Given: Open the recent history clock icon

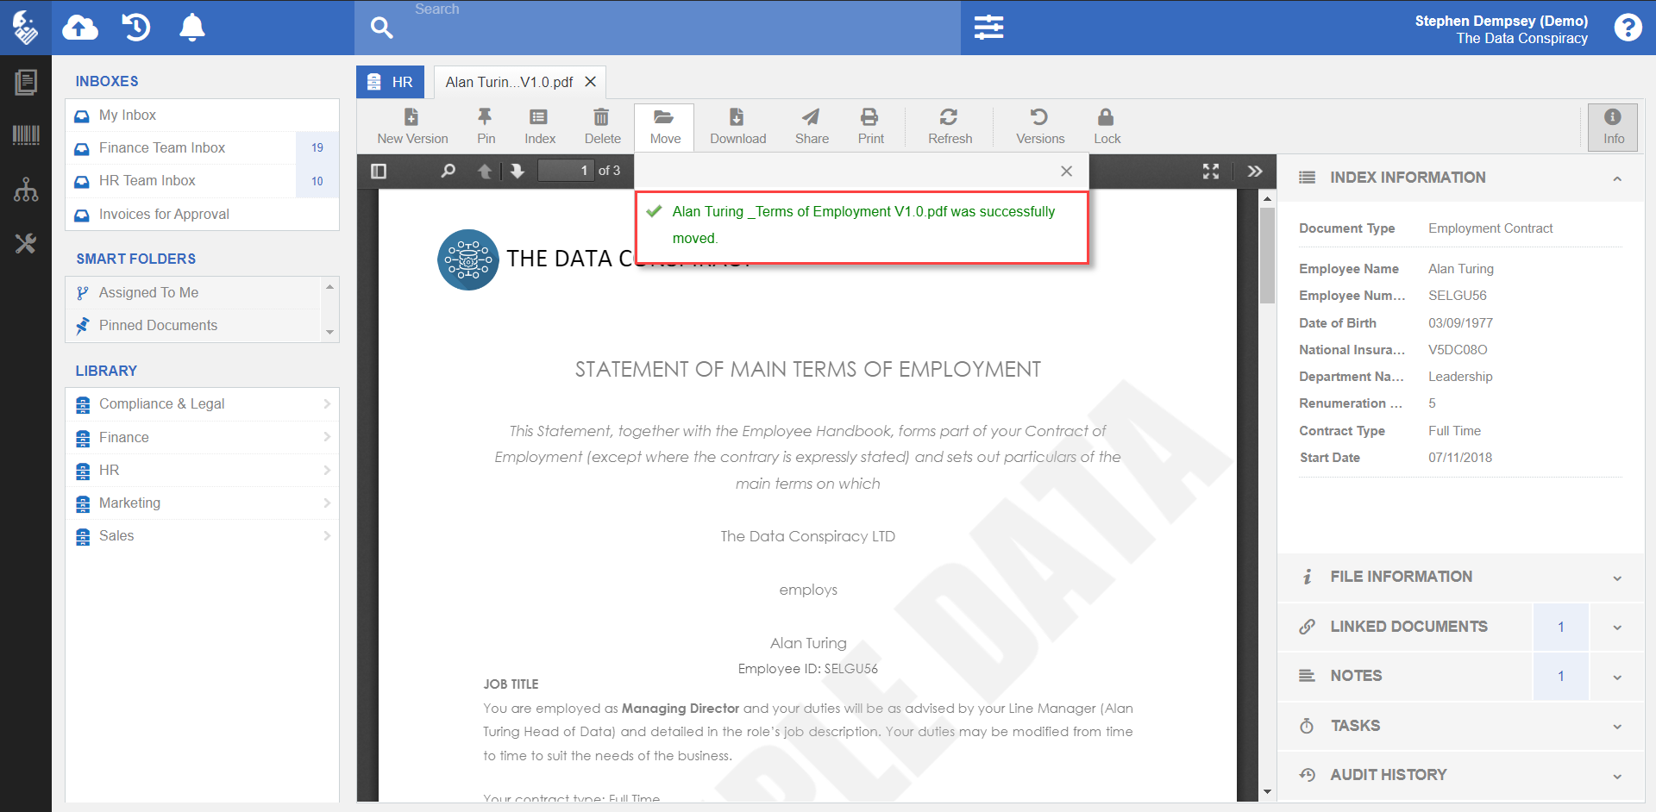Looking at the screenshot, I should click(x=136, y=28).
